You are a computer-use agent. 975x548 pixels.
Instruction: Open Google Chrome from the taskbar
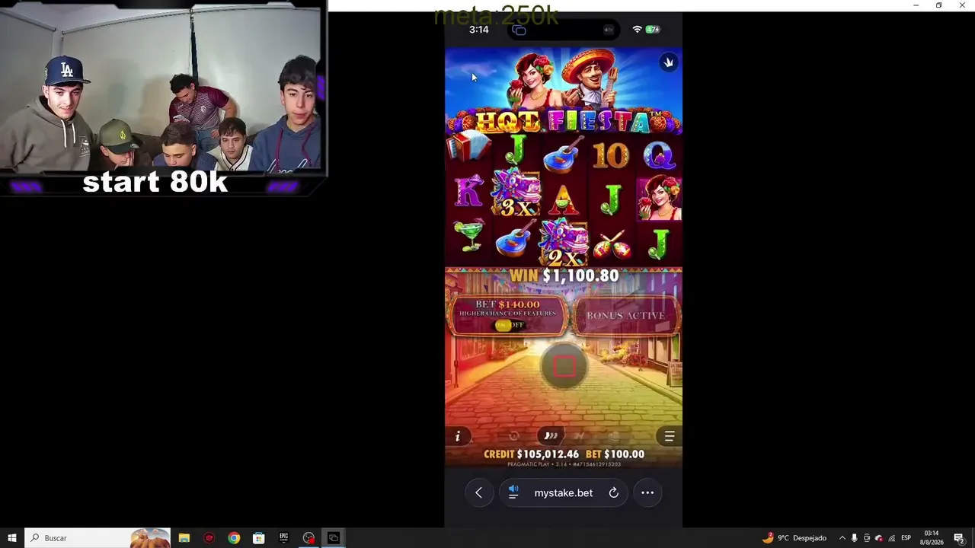coord(234,538)
